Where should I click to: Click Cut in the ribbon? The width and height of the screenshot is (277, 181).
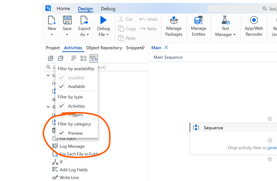pos(126,19)
